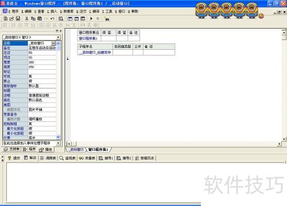Screen dimensions: 287x206
Task: Click the 底色 property value
Action: [42, 100]
